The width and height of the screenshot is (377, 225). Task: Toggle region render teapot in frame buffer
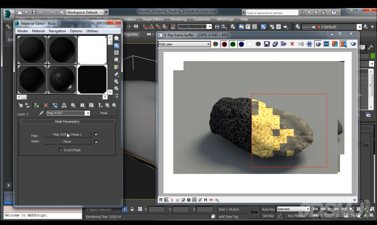pyautogui.click(x=318, y=44)
